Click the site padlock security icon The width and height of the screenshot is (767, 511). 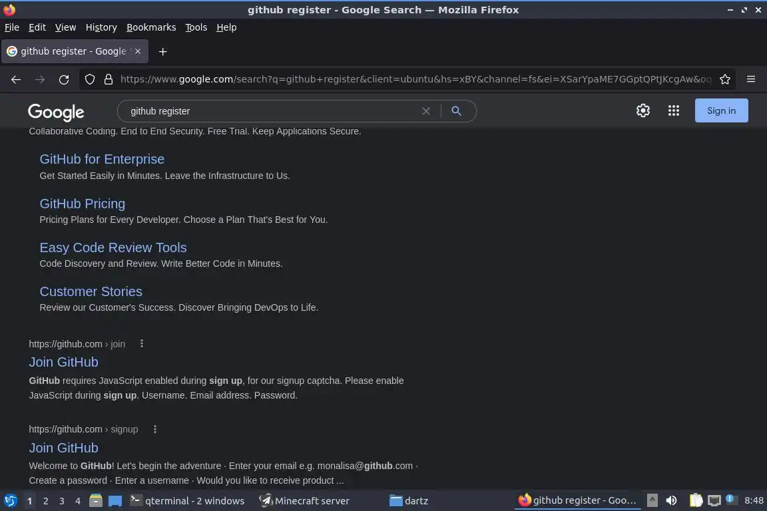(109, 79)
